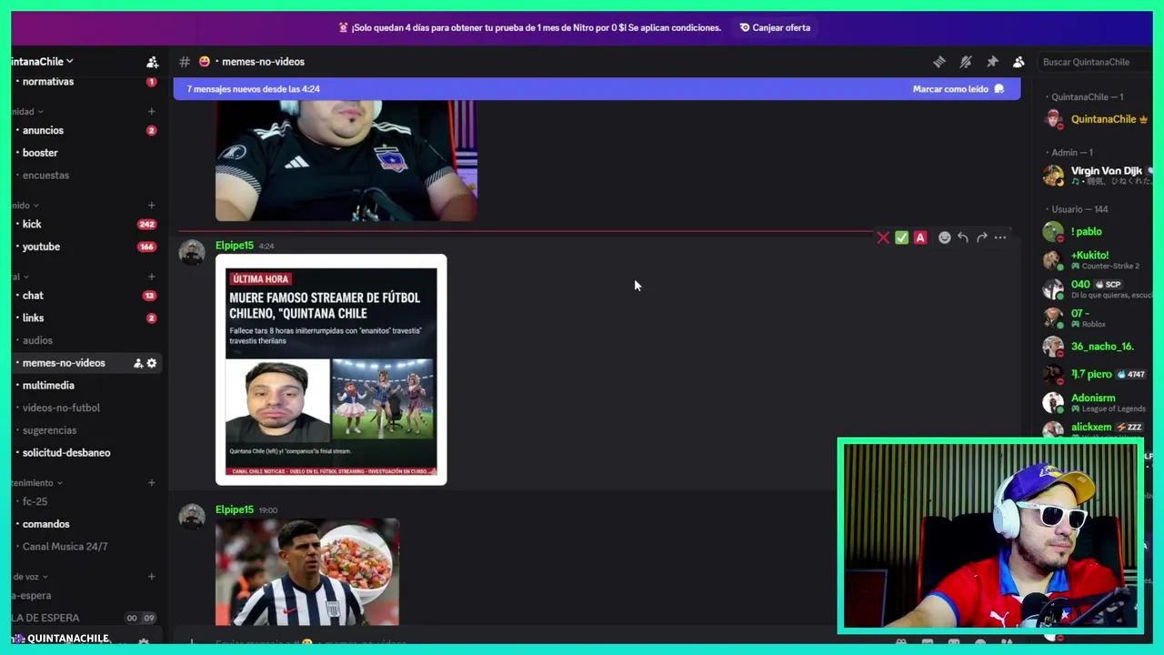The image size is (1164, 655).
Task: Open the Threads icon in channel header
Action: [x=939, y=62]
